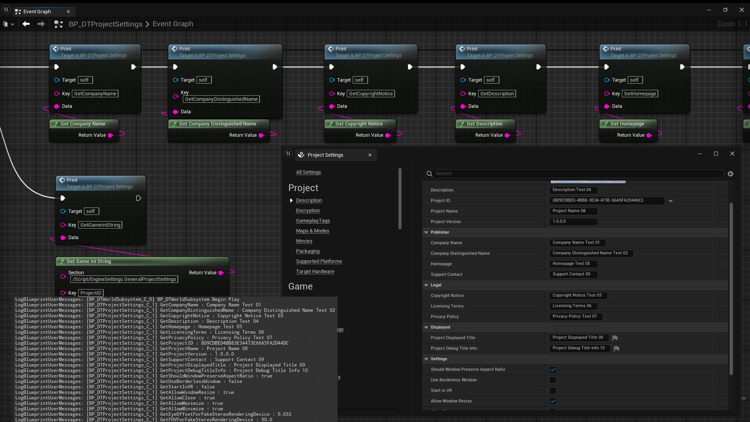
Task: Collapse the Legal settings section
Action: coord(426,285)
